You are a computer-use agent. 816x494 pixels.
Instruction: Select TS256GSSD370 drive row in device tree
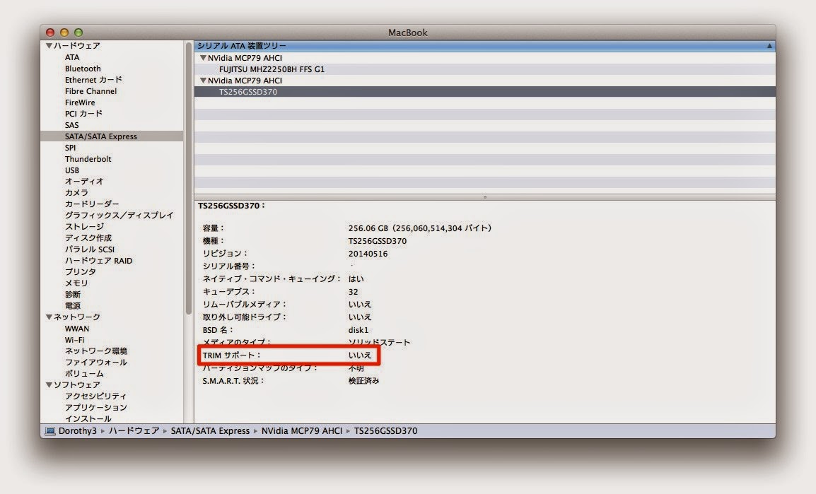pos(485,92)
